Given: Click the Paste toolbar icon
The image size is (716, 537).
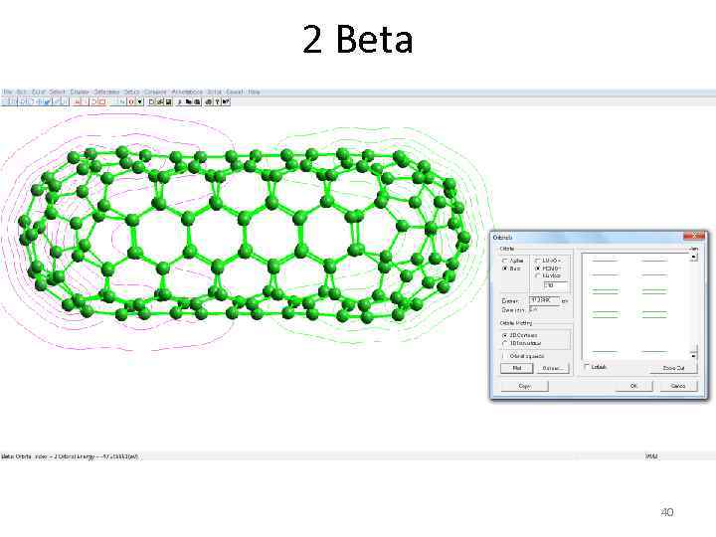Looking at the screenshot, I should (x=197, y=101).
